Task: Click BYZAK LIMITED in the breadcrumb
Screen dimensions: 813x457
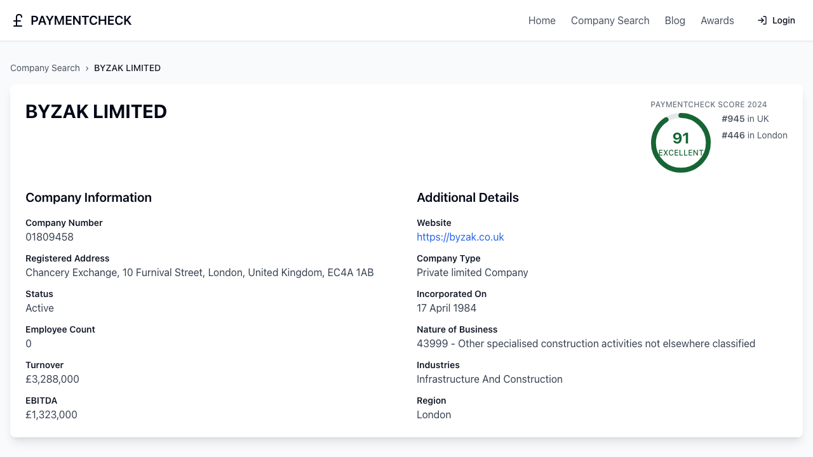Action: pos(127,68)
